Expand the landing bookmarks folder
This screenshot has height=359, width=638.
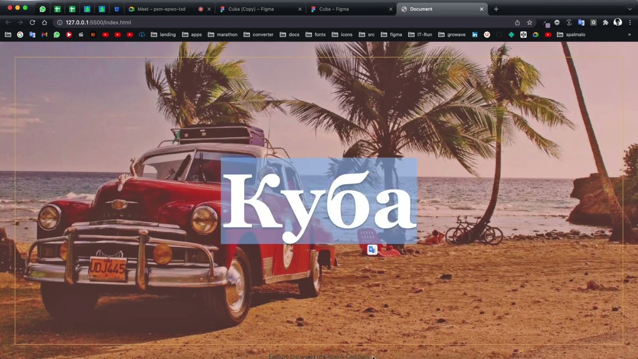(163, 34)
